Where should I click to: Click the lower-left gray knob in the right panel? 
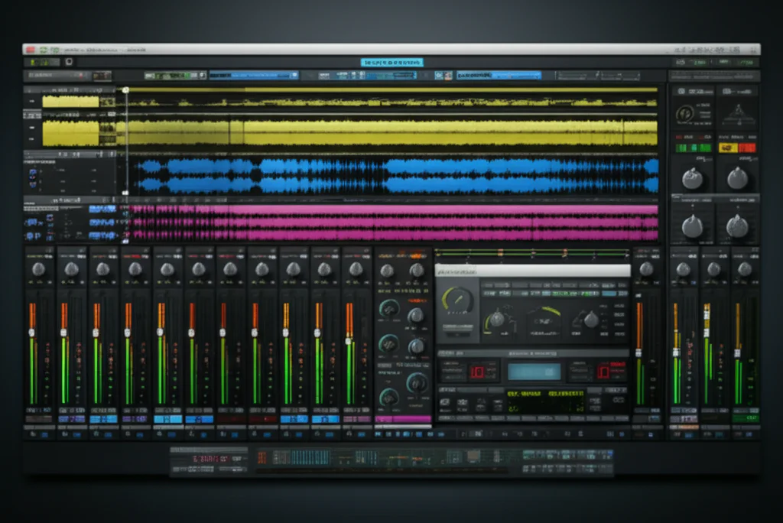click(692, 226)
